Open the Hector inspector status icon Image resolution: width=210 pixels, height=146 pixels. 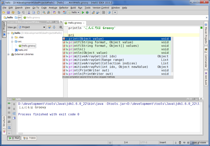coord(180,143)
